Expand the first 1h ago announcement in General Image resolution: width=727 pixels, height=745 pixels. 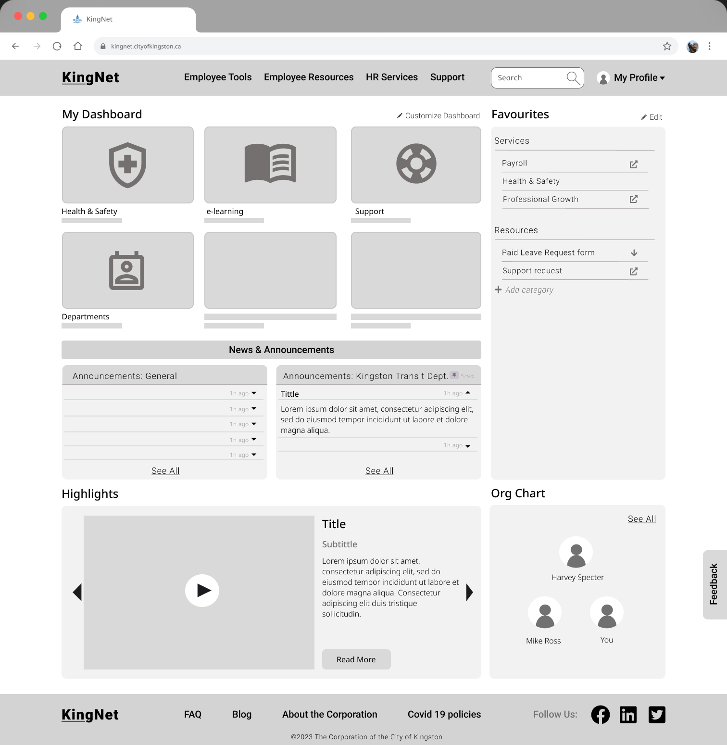tap(254, 393)
